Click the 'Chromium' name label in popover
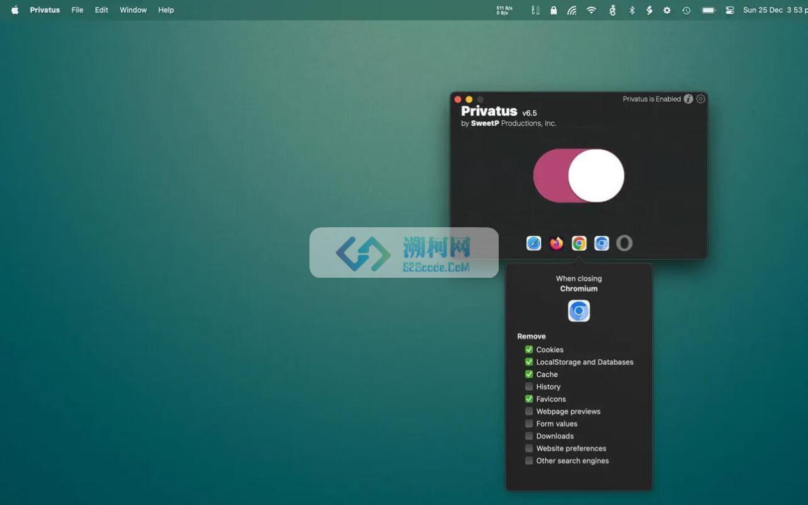Screen dimensions: 808x505 tap(579, 288)
